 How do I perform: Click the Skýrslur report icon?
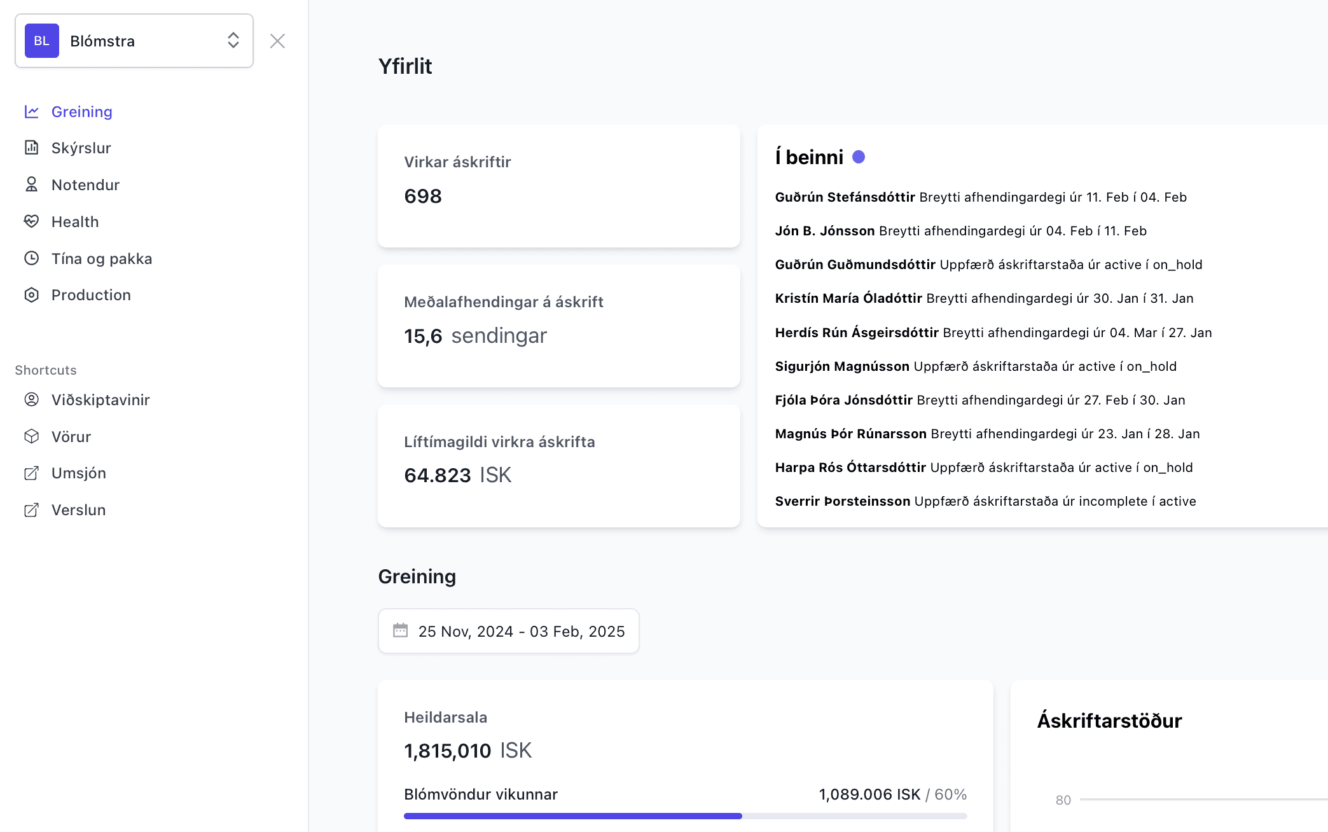31,148
